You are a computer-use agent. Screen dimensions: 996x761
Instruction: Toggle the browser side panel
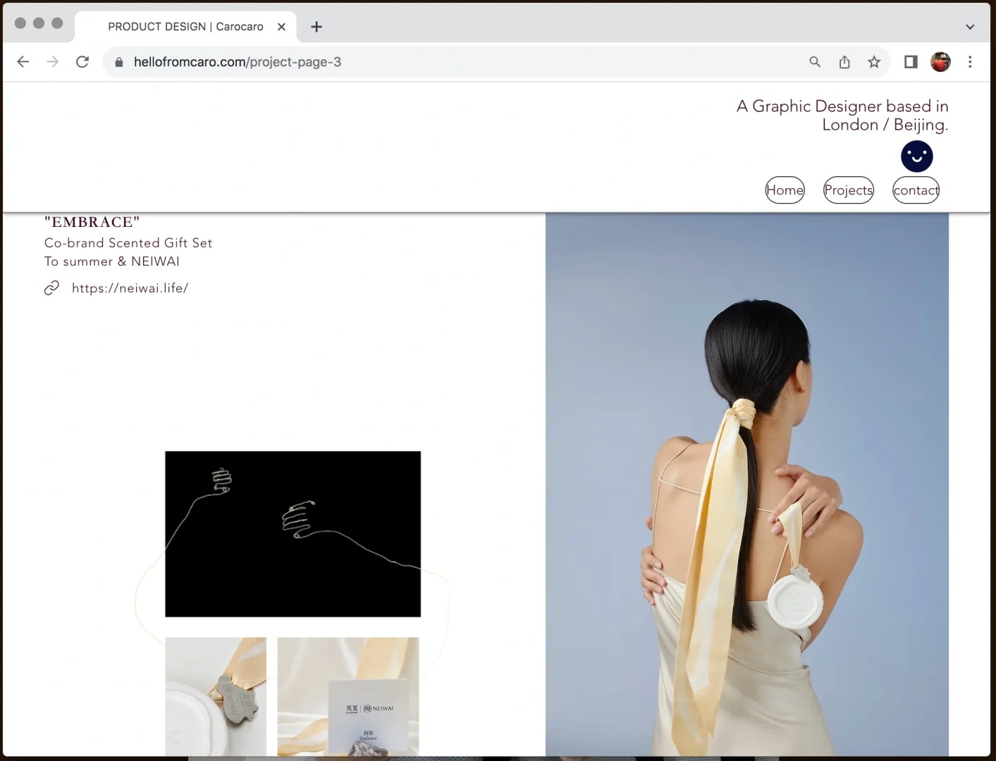(x=911, y=62)
